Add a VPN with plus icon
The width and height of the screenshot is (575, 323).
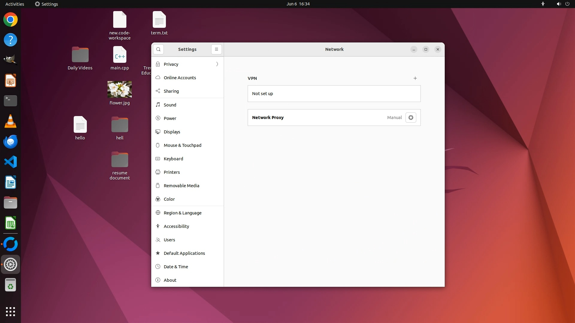(x=415, y=78)
